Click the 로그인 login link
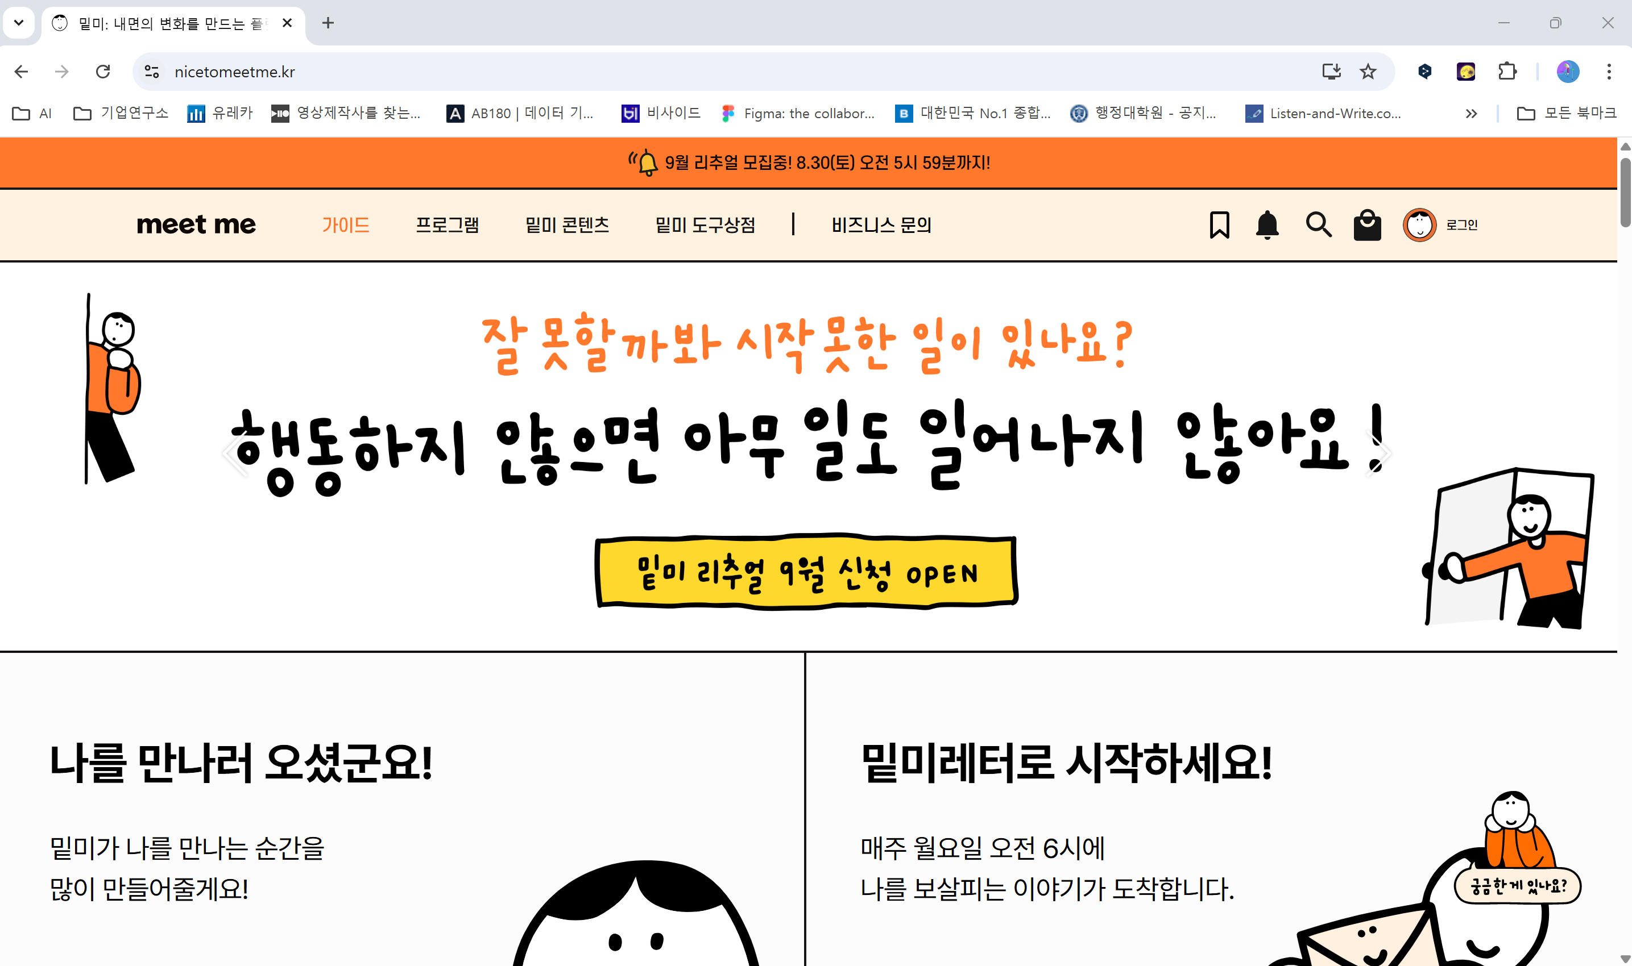This screenshot has width=1632, height=966. click(1461, 224)
